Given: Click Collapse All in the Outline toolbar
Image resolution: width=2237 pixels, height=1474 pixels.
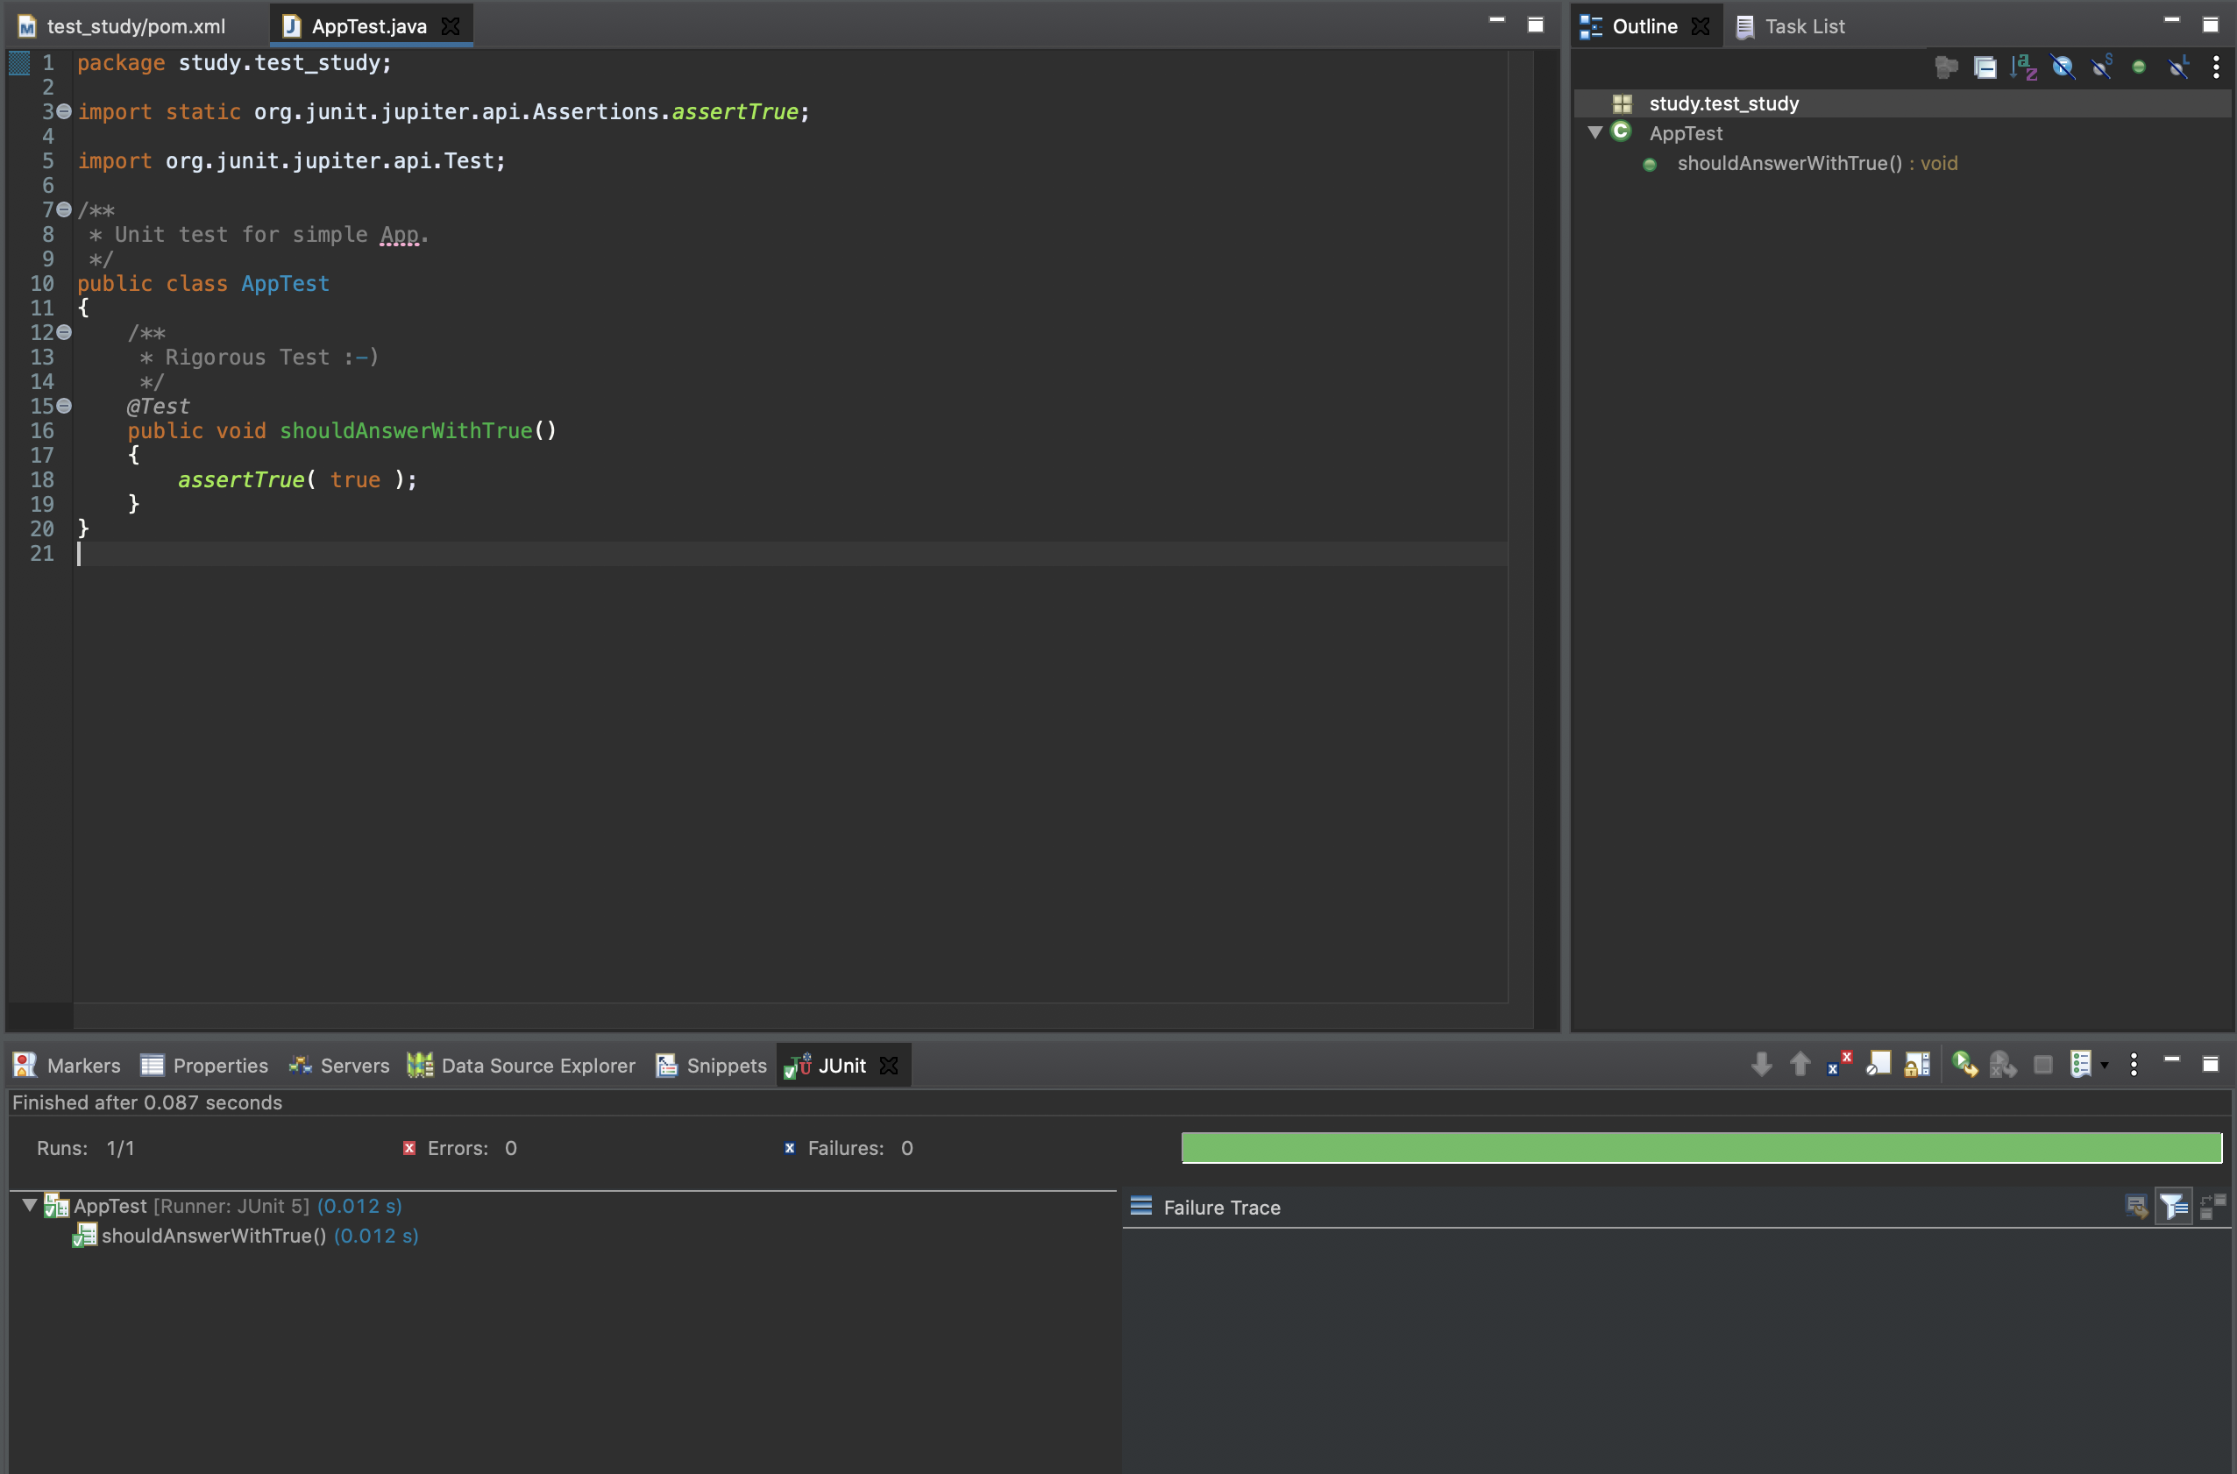Looking at the screenshot, I should coord(1984,67).
